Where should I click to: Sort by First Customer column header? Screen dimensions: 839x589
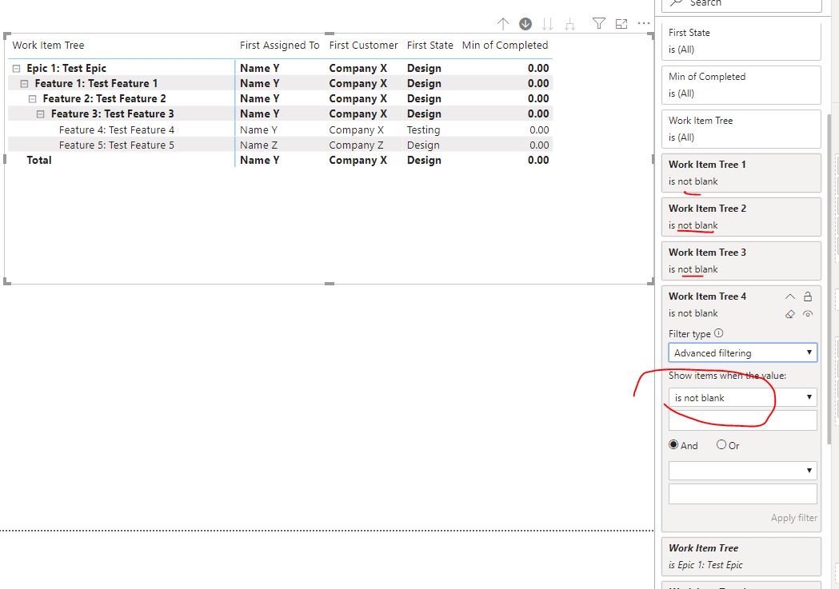coord(363,46)
